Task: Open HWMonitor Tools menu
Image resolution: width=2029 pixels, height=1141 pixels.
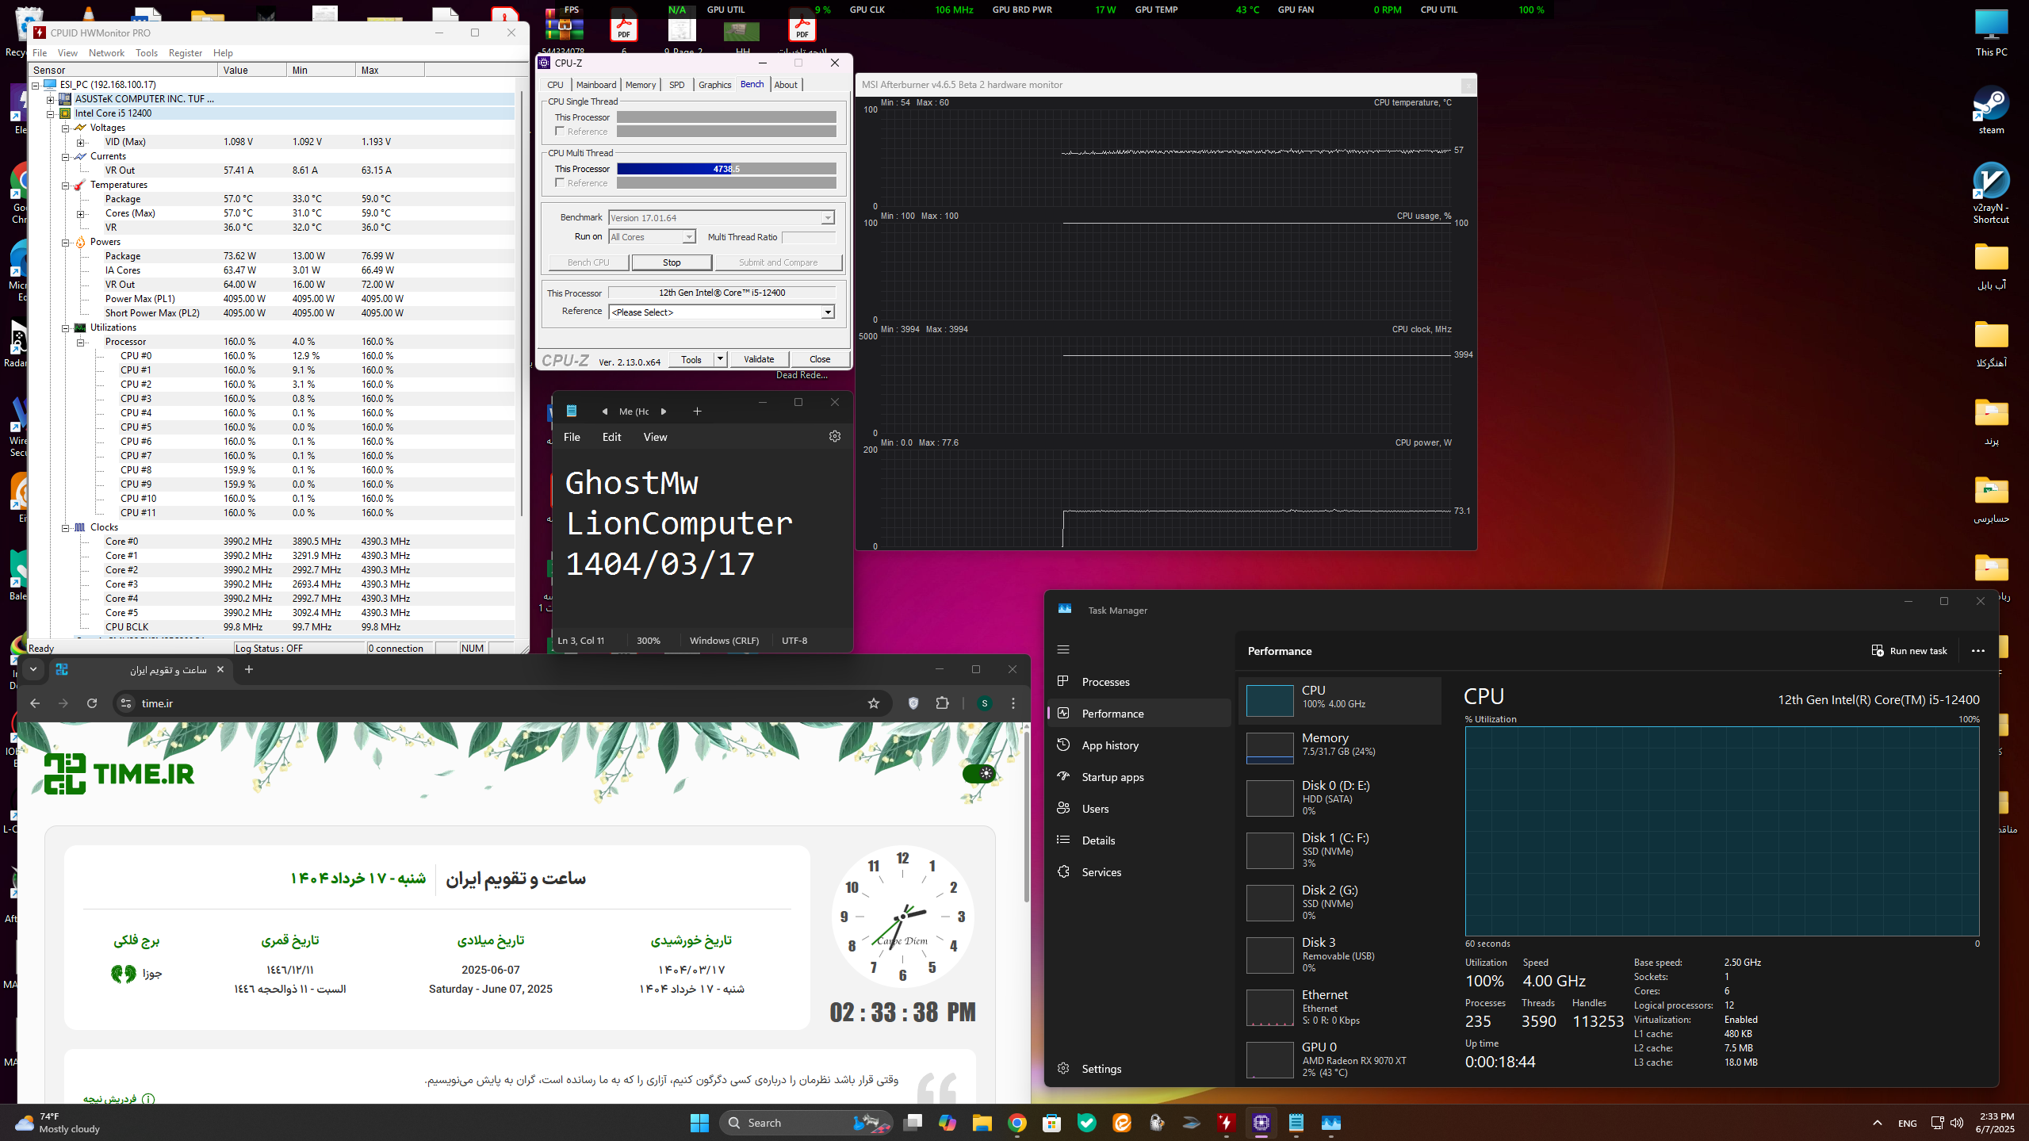Action: click(147, 53)
